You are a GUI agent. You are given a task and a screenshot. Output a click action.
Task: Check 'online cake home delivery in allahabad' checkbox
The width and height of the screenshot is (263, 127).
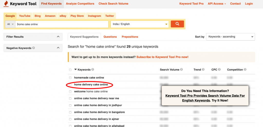(x=70, y=126)
